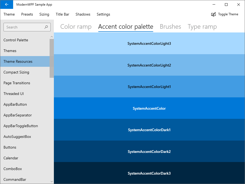The image size is (245, 184).
Task: Open the Theme menu
Action: (9, 14)
